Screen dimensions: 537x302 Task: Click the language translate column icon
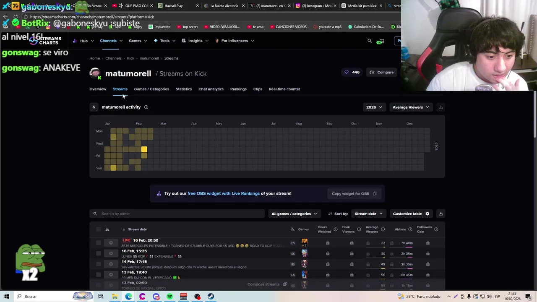tap(292, 229)
